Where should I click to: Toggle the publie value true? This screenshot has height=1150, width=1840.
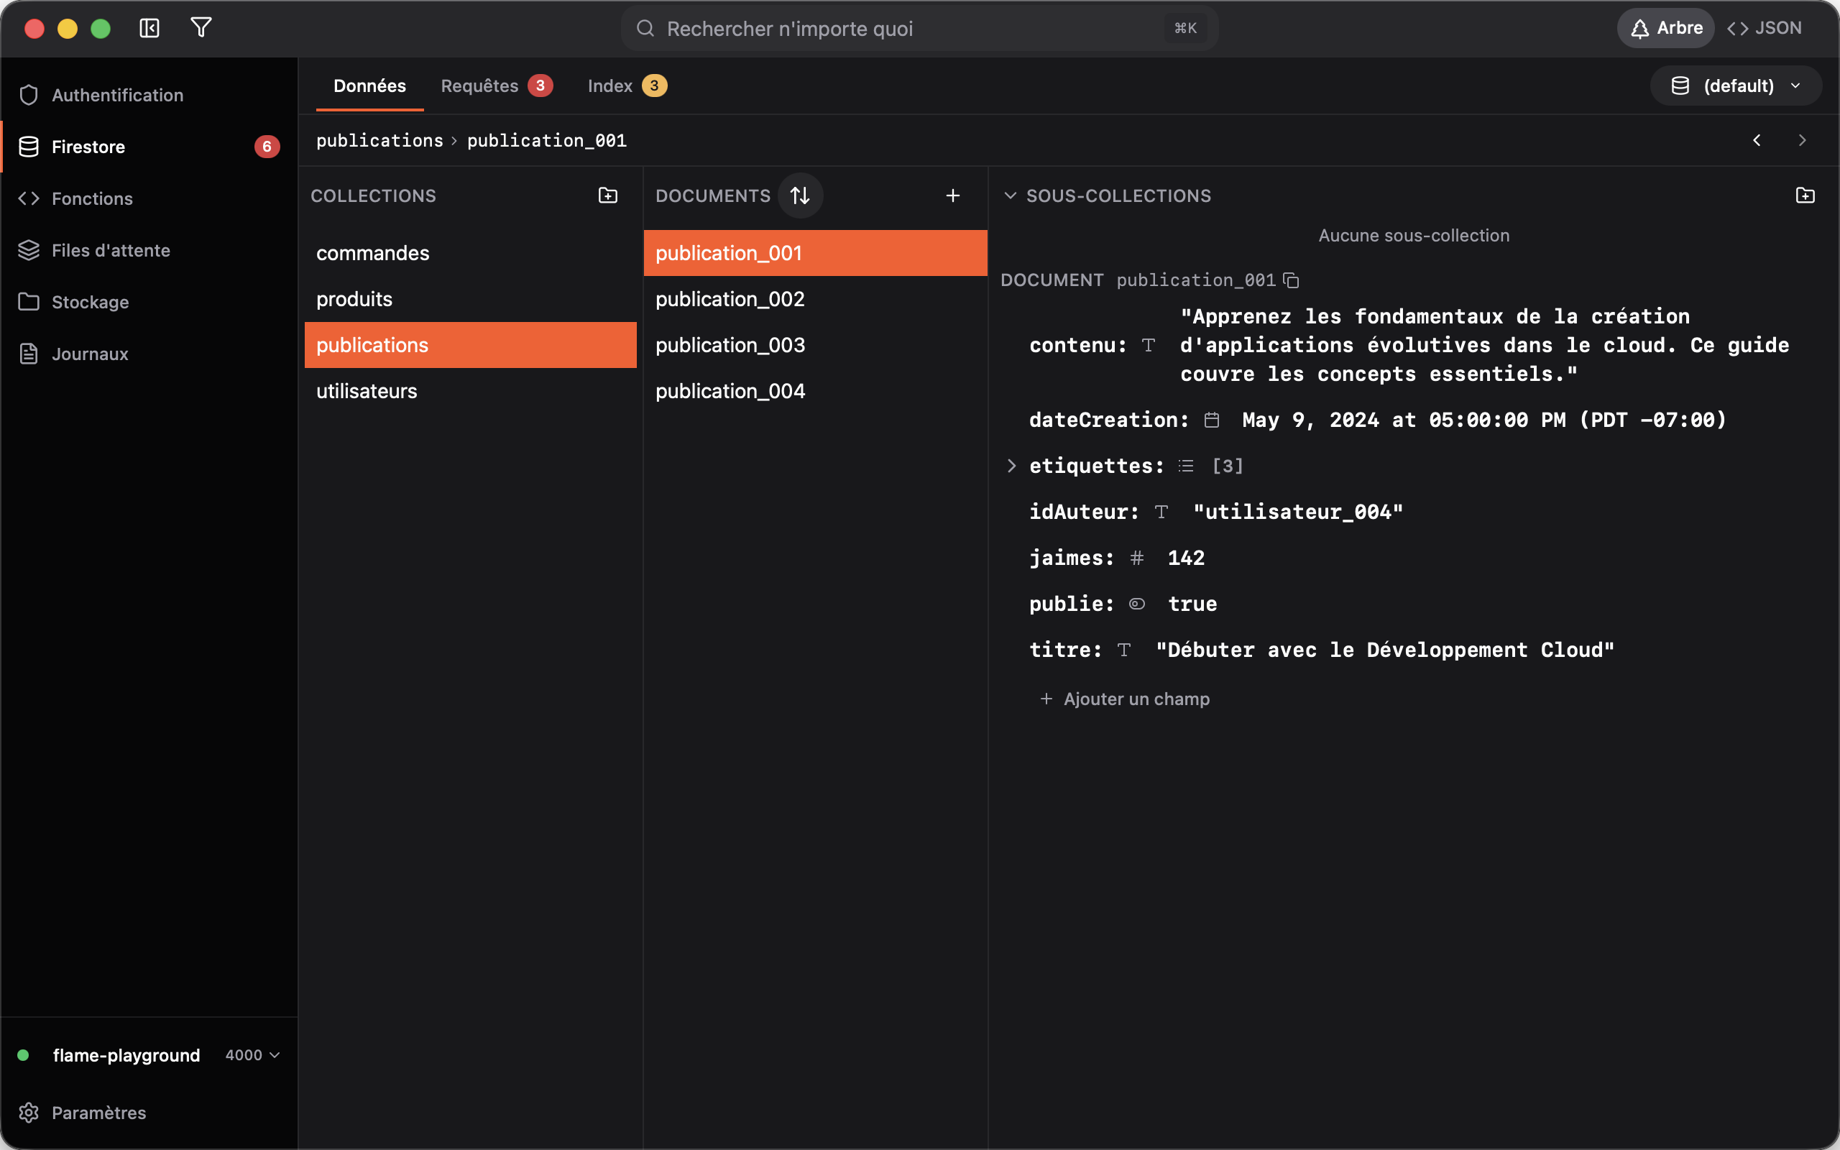tap(1192, 604)
